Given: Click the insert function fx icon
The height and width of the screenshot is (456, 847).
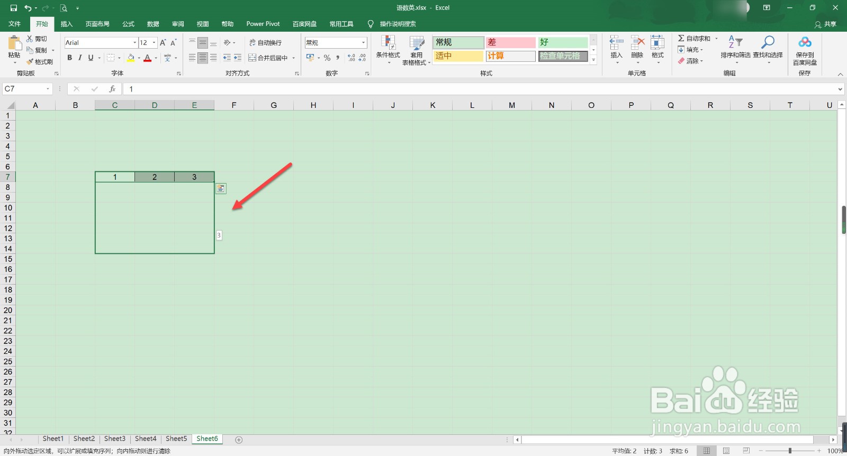Looking at the screenshot, I should (112, 89).
